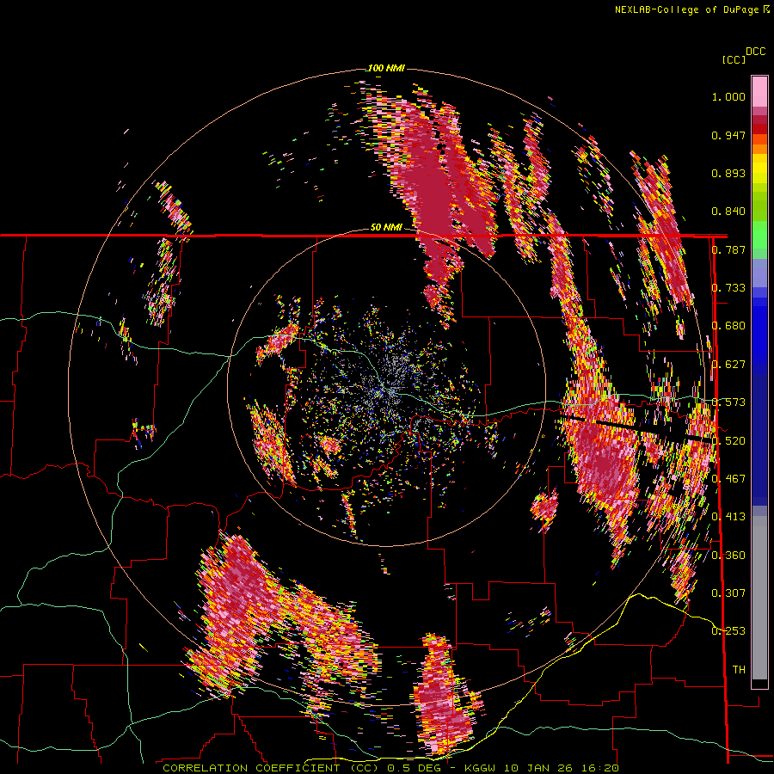Click the 0.893 legend value

(x=728, y=173)
